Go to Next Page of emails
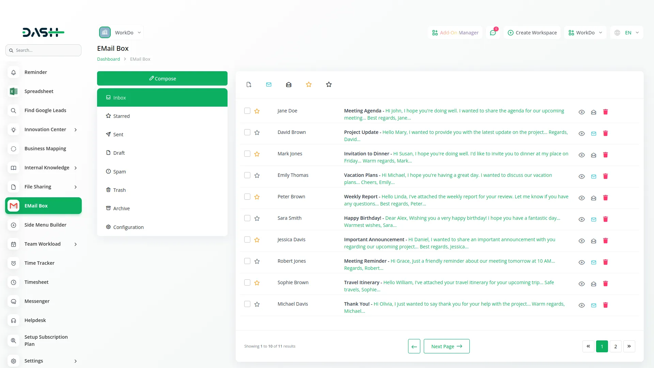The height and width of the screenshot is (368, 654). click(446, 346)
